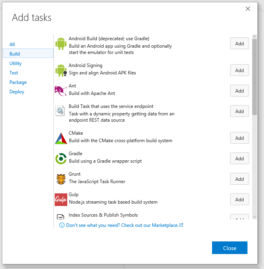
Task: Click the Gradle logo icon
Action: click(x=61, y=159)
